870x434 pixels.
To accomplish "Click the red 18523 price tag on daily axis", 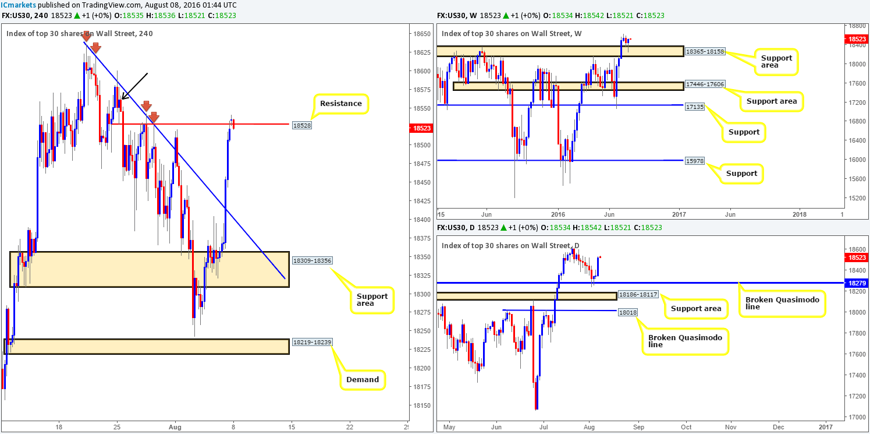I will [x=855, y=257].
